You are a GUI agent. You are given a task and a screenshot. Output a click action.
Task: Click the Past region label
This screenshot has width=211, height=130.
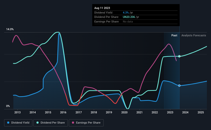click(174, 35)
